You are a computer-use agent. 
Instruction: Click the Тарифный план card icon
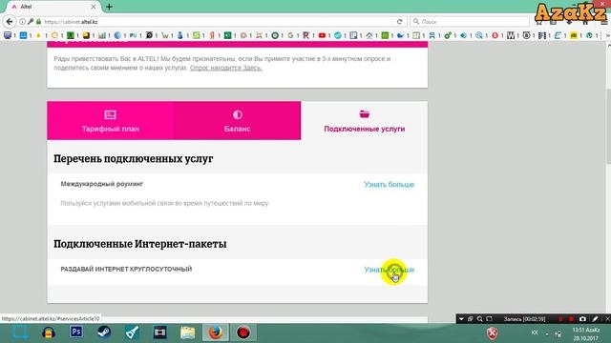pos(111,114)
